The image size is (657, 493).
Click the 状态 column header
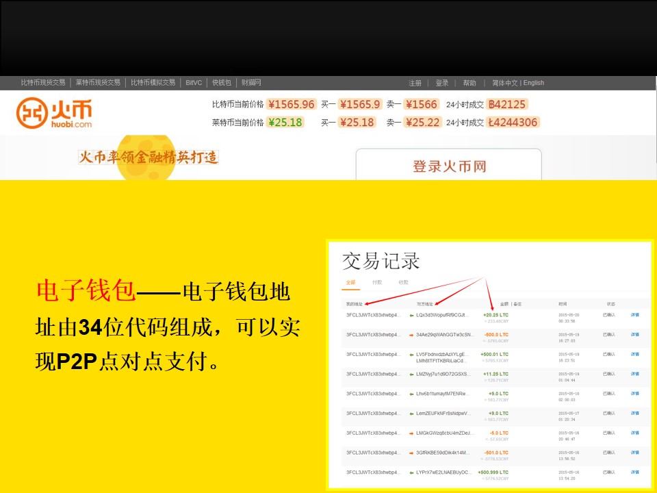pos(611,304)
